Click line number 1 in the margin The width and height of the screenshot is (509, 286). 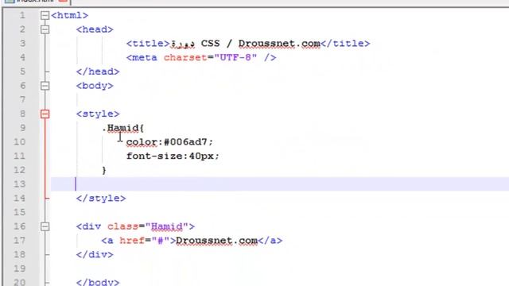22,15
